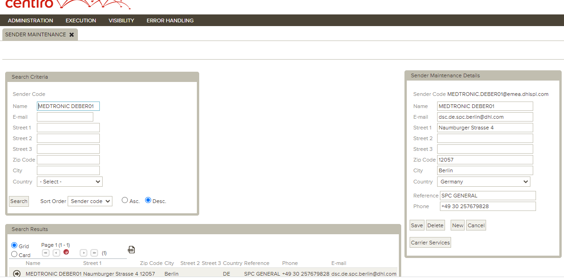Image resolution: width=564 pixels, height=278 pixels.
Task: Focus the Name search field
Action: tap(68, 106)
